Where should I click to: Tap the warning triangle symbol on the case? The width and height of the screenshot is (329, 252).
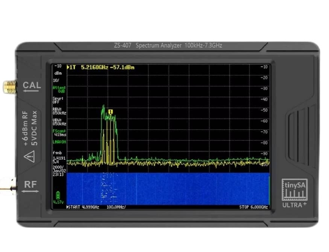tap(29, 156)
